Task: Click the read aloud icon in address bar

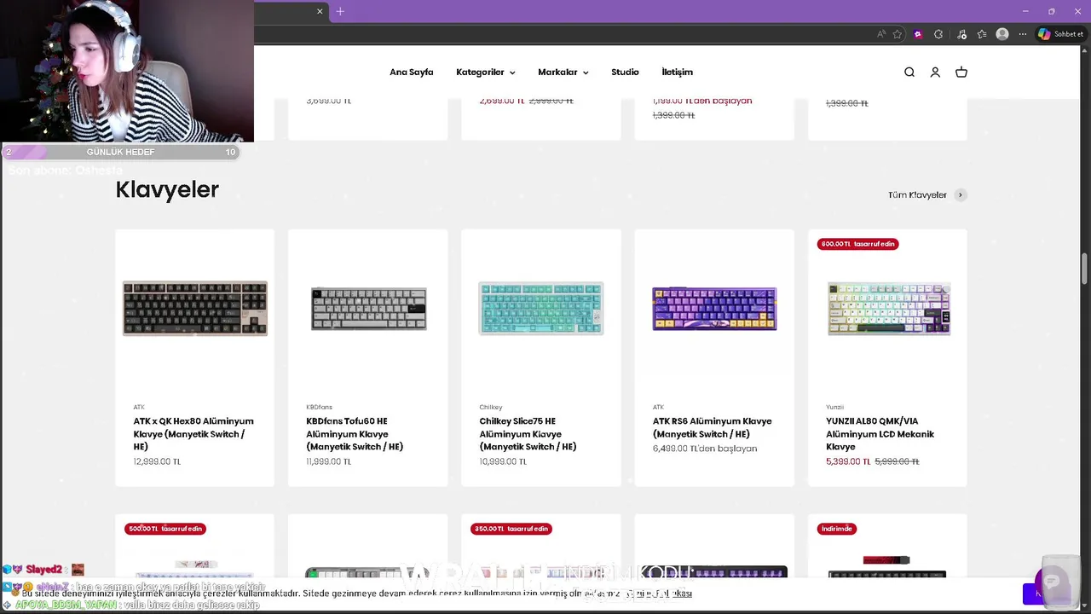Action: pos(881,34)
